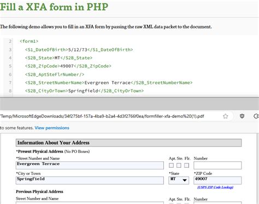Click the Springfield city field
Viewport: 259px width, 204px height.
pyautogui.click(x=90, y=180)
